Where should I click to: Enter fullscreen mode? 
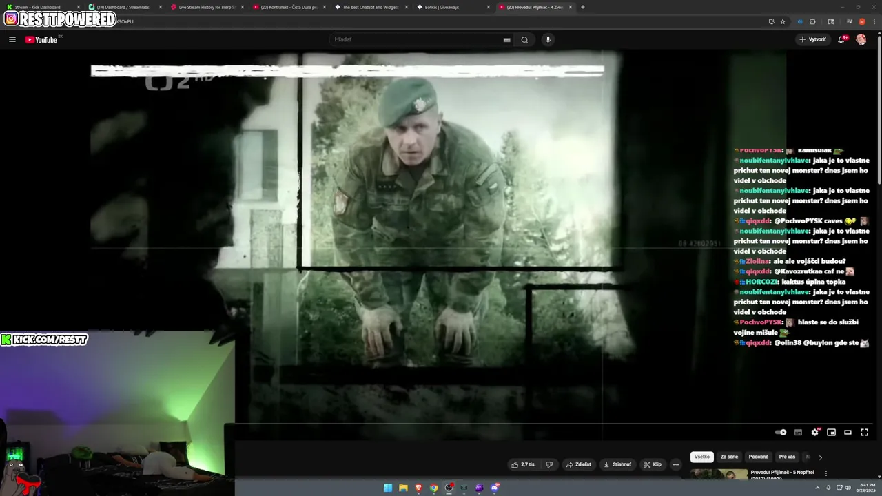click(865, 433)
